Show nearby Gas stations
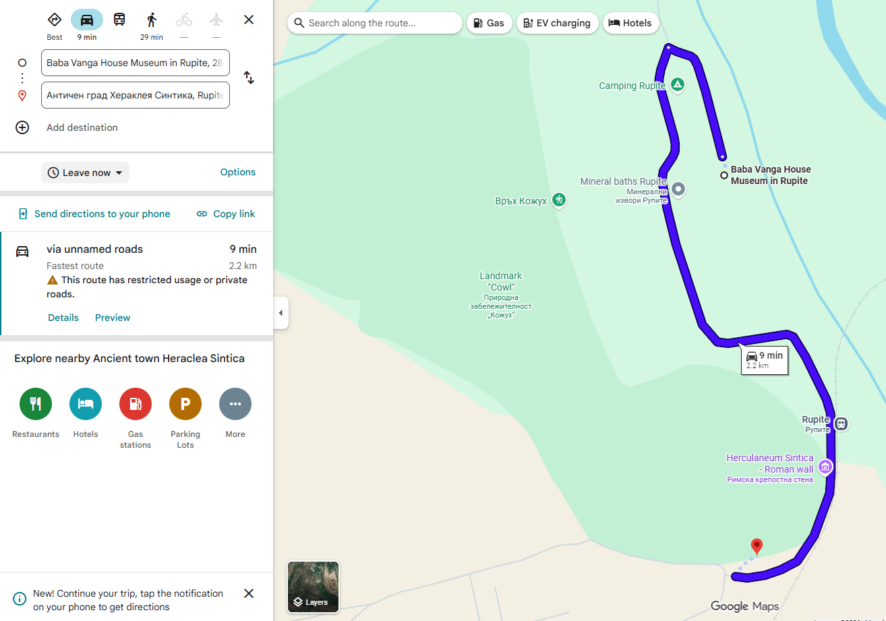 [x=136, y=405]
